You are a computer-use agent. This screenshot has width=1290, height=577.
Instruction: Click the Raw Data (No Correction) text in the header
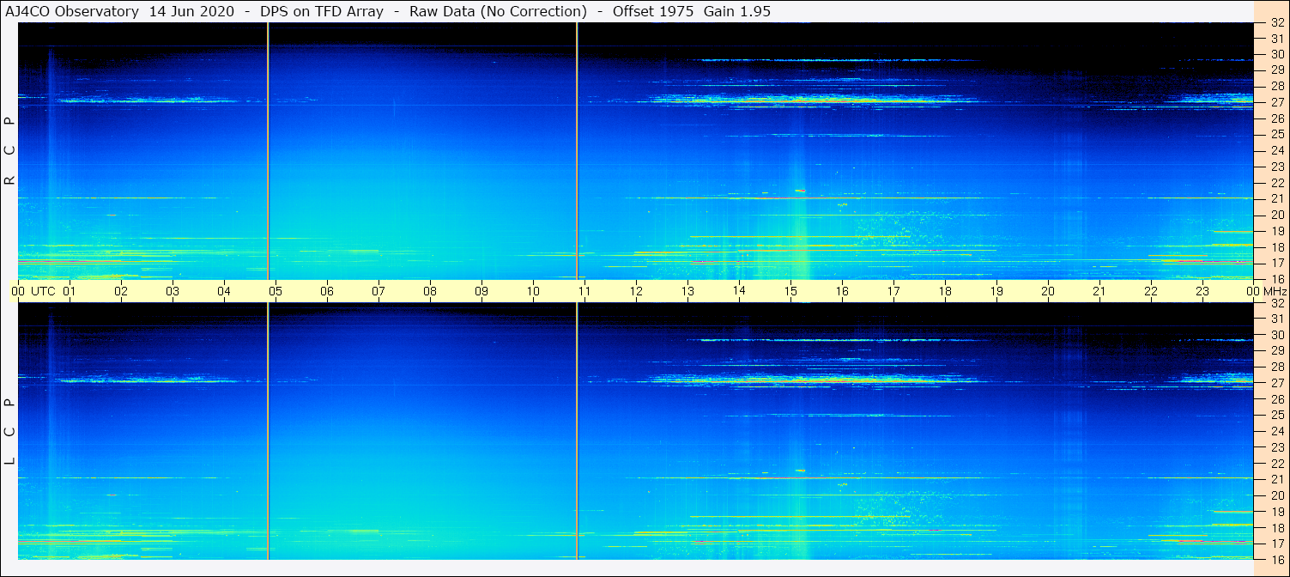tap(498, 11)
